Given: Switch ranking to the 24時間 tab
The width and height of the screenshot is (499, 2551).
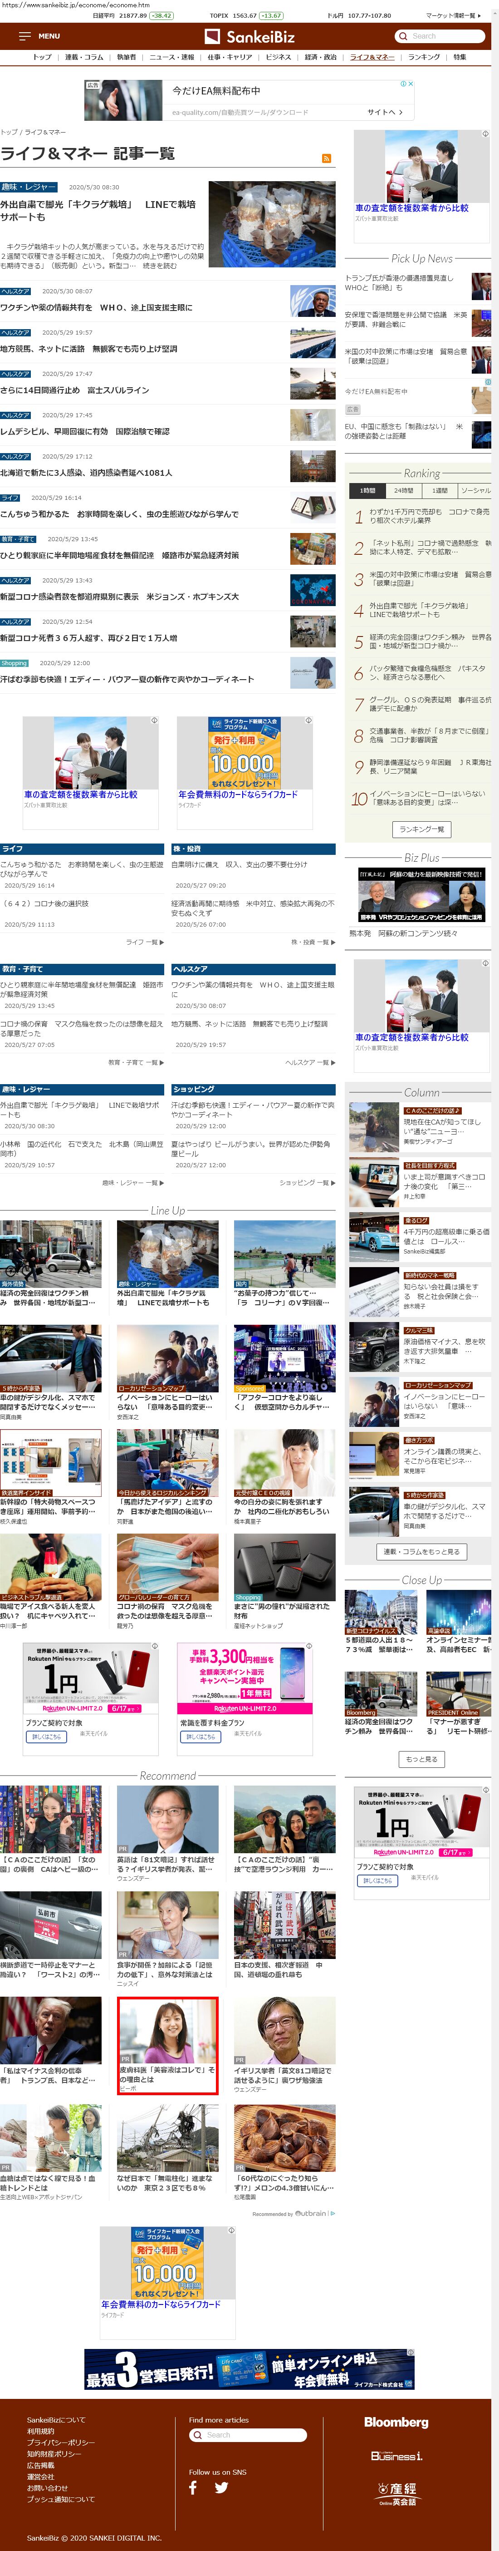Looking at the screenshot, I should click(404, 490).
